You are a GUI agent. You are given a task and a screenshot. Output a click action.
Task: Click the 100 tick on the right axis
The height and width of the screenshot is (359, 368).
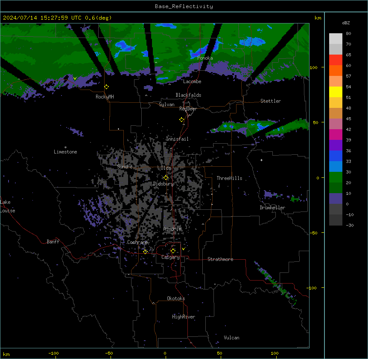pos(313,67)
